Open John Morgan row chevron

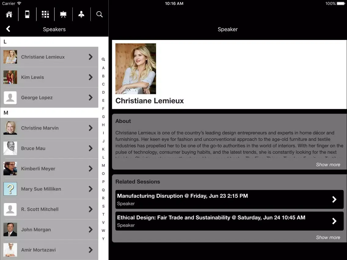click(90, 230)
